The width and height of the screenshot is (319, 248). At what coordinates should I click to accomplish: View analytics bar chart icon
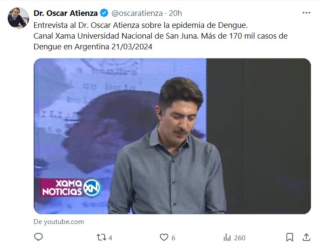[227, 237]
